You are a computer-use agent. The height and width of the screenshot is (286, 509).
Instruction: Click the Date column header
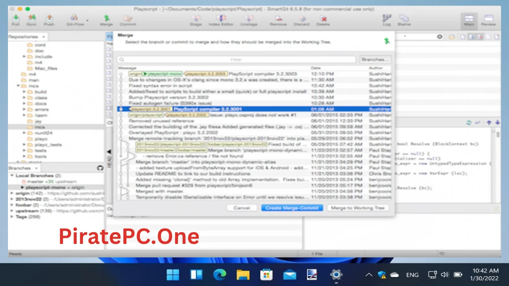pyautogui.click(x=316, y=68)
